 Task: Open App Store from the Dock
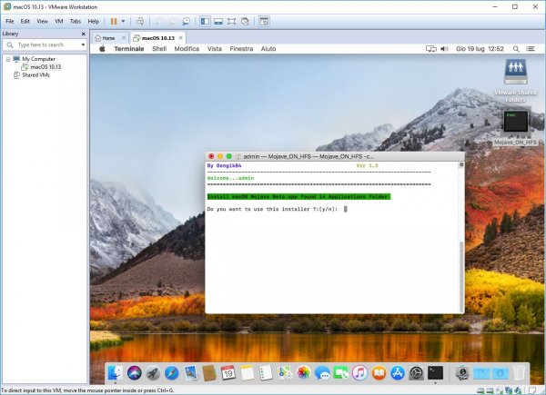point(398,373)
